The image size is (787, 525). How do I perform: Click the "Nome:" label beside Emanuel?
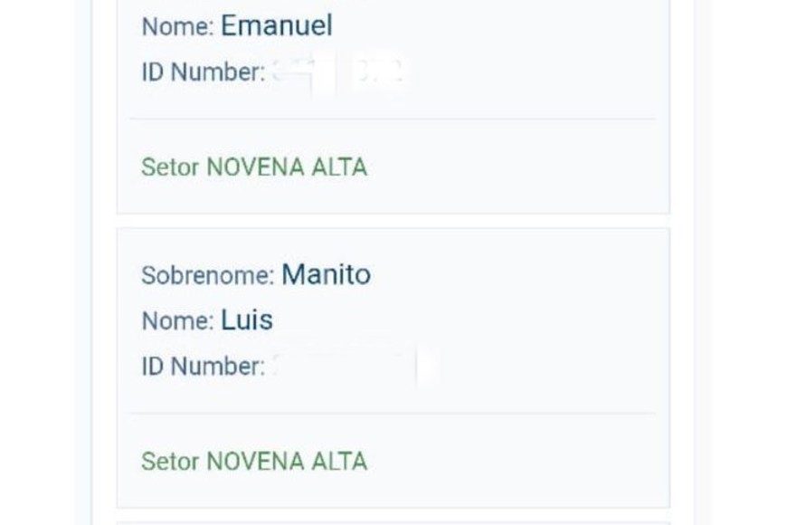(177, 26)
